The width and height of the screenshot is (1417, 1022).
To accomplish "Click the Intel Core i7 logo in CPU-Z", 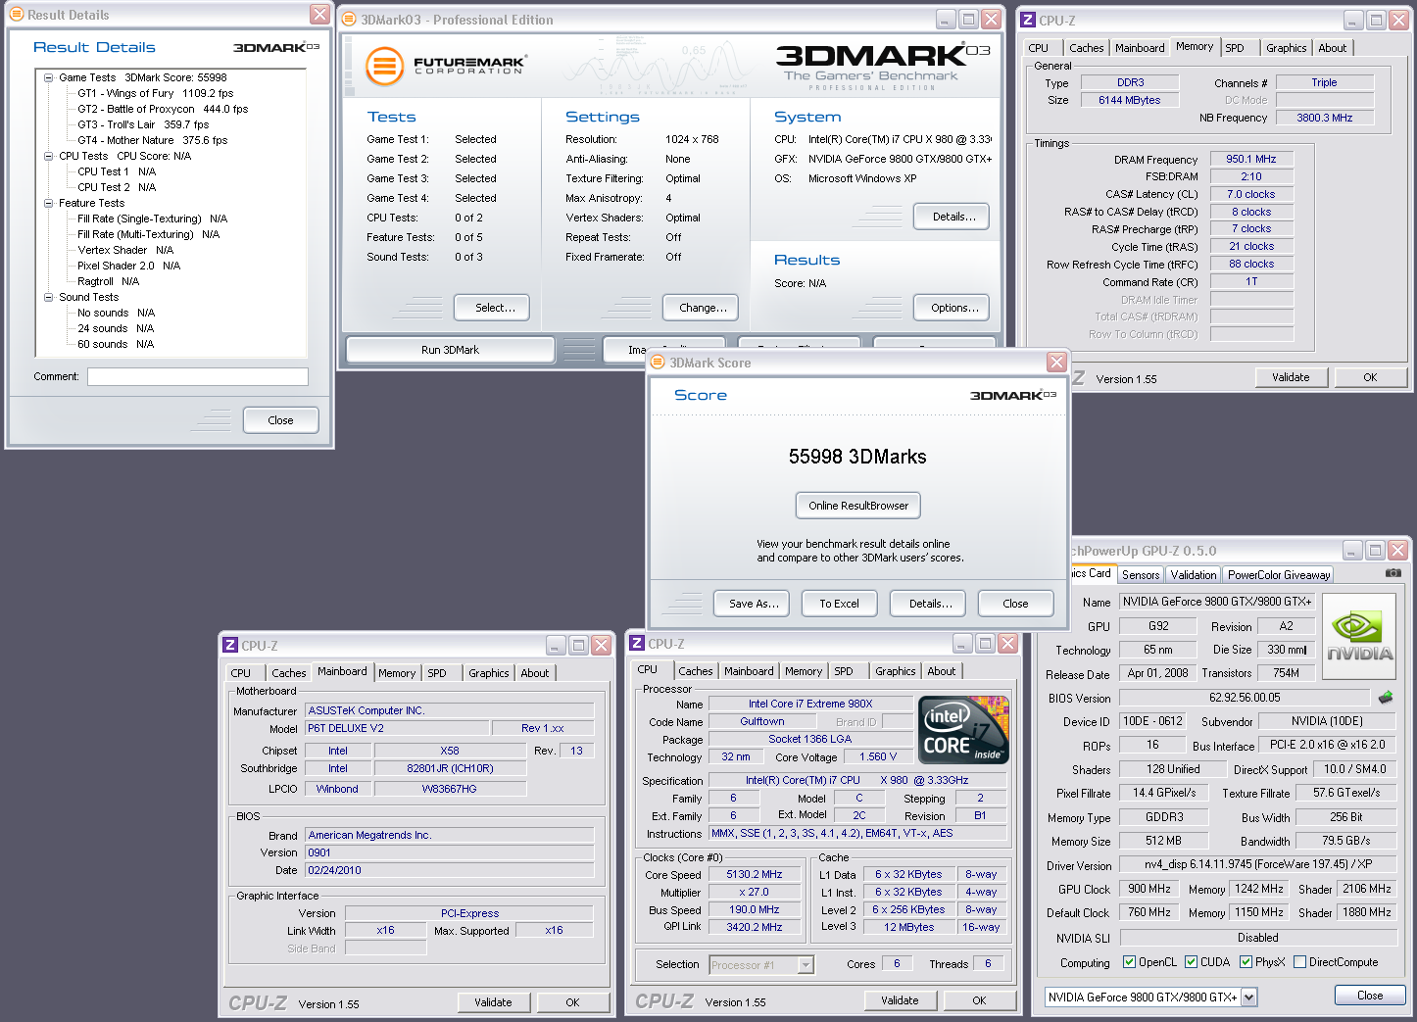I will [x=963, y=730].
